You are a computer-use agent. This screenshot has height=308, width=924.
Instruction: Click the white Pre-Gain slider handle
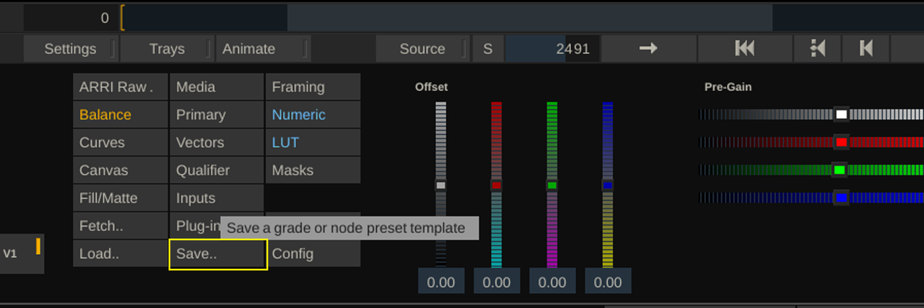(x=841, y=114)
